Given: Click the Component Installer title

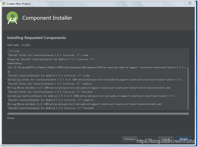Looking at the screenshot, I should click(x=47, y=18).
